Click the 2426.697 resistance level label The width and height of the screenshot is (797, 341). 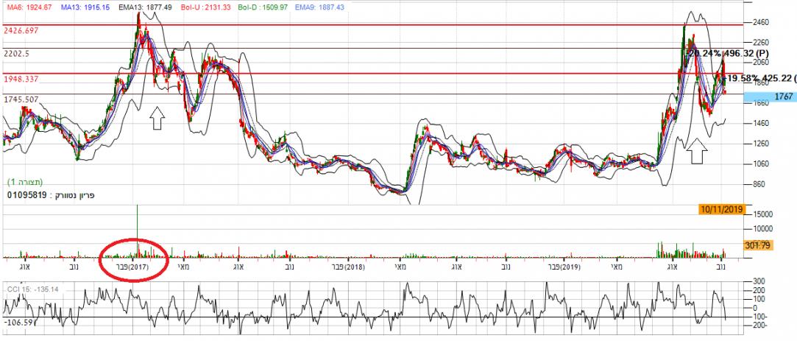click(x=21, y=30)
